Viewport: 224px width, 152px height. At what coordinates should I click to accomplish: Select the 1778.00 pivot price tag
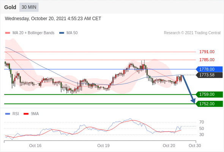tap(209, 69)
